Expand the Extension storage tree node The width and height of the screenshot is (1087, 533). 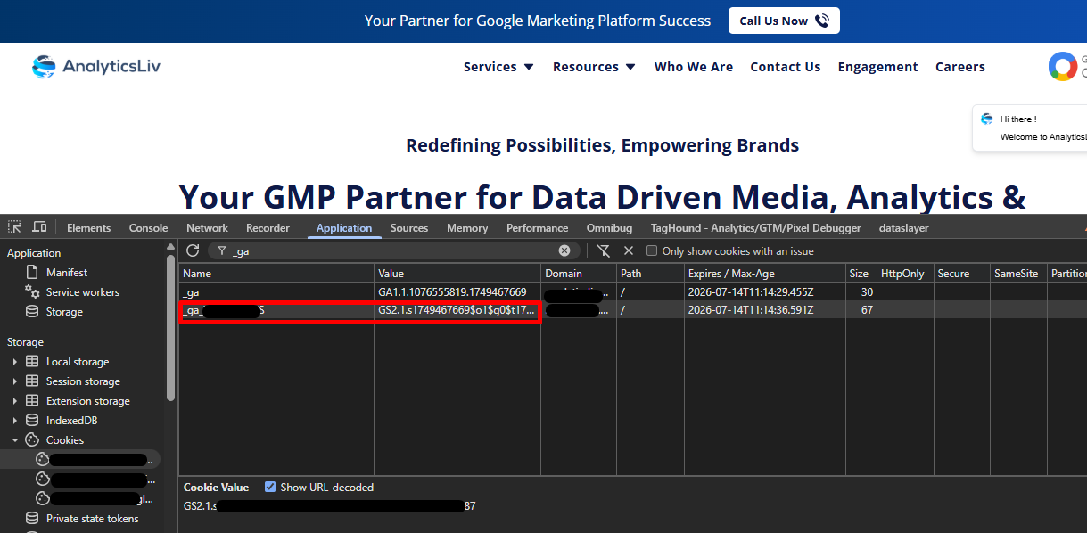point(14,401)
